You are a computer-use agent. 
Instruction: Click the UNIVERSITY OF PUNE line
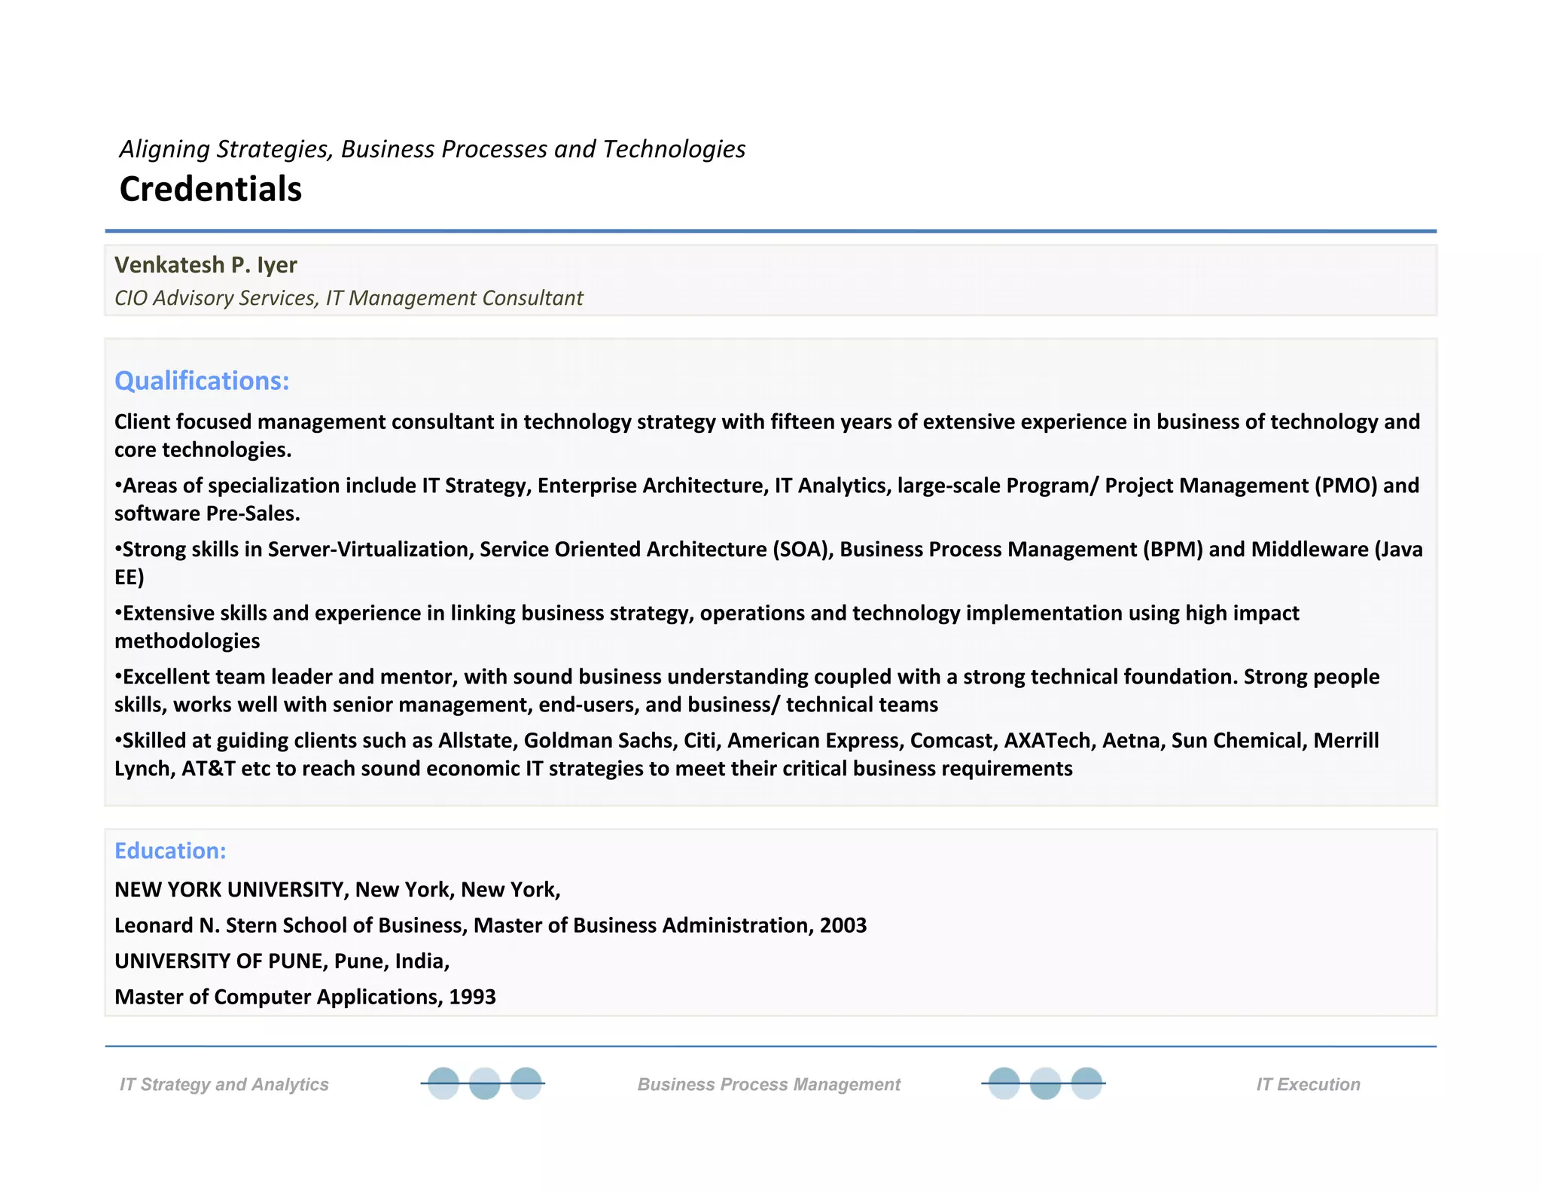click(282, 961)
